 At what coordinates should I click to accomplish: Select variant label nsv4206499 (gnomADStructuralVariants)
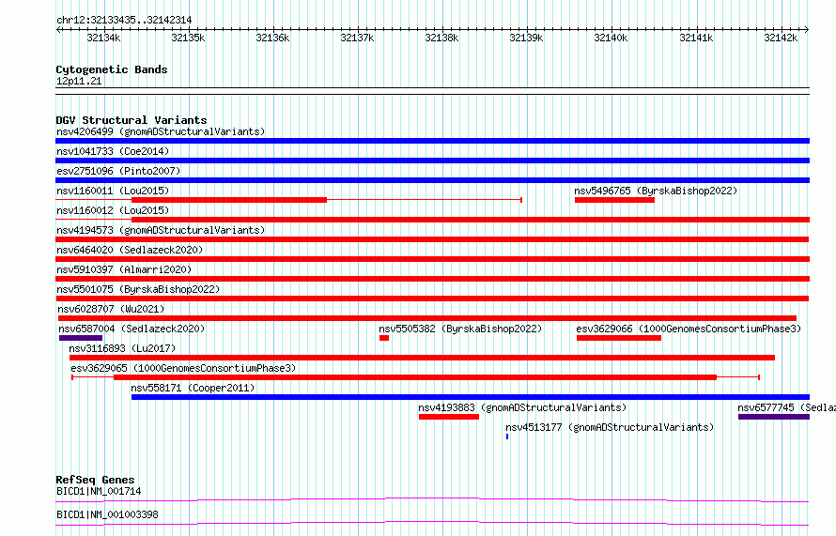[x=161, y=131]
